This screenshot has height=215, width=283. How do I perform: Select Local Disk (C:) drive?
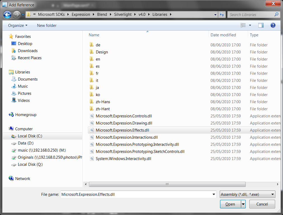42,136
